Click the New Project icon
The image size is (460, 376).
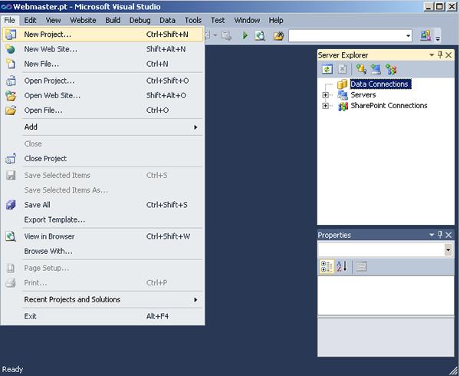pyautogui.click(x=11, y=35)
